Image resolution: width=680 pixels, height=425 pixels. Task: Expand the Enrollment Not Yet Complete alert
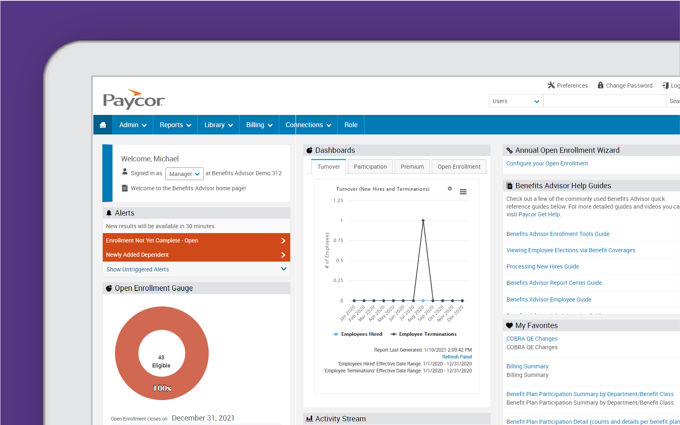click(x=196, y=240)
